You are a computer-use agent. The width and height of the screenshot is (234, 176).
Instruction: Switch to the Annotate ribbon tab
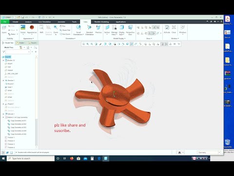point(61,22)
